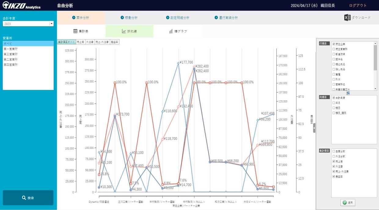379x210 pixels.
Task: Select the 集計項目すべて chart filter tab
Action: pyautogui.click(x=66, y=42)
